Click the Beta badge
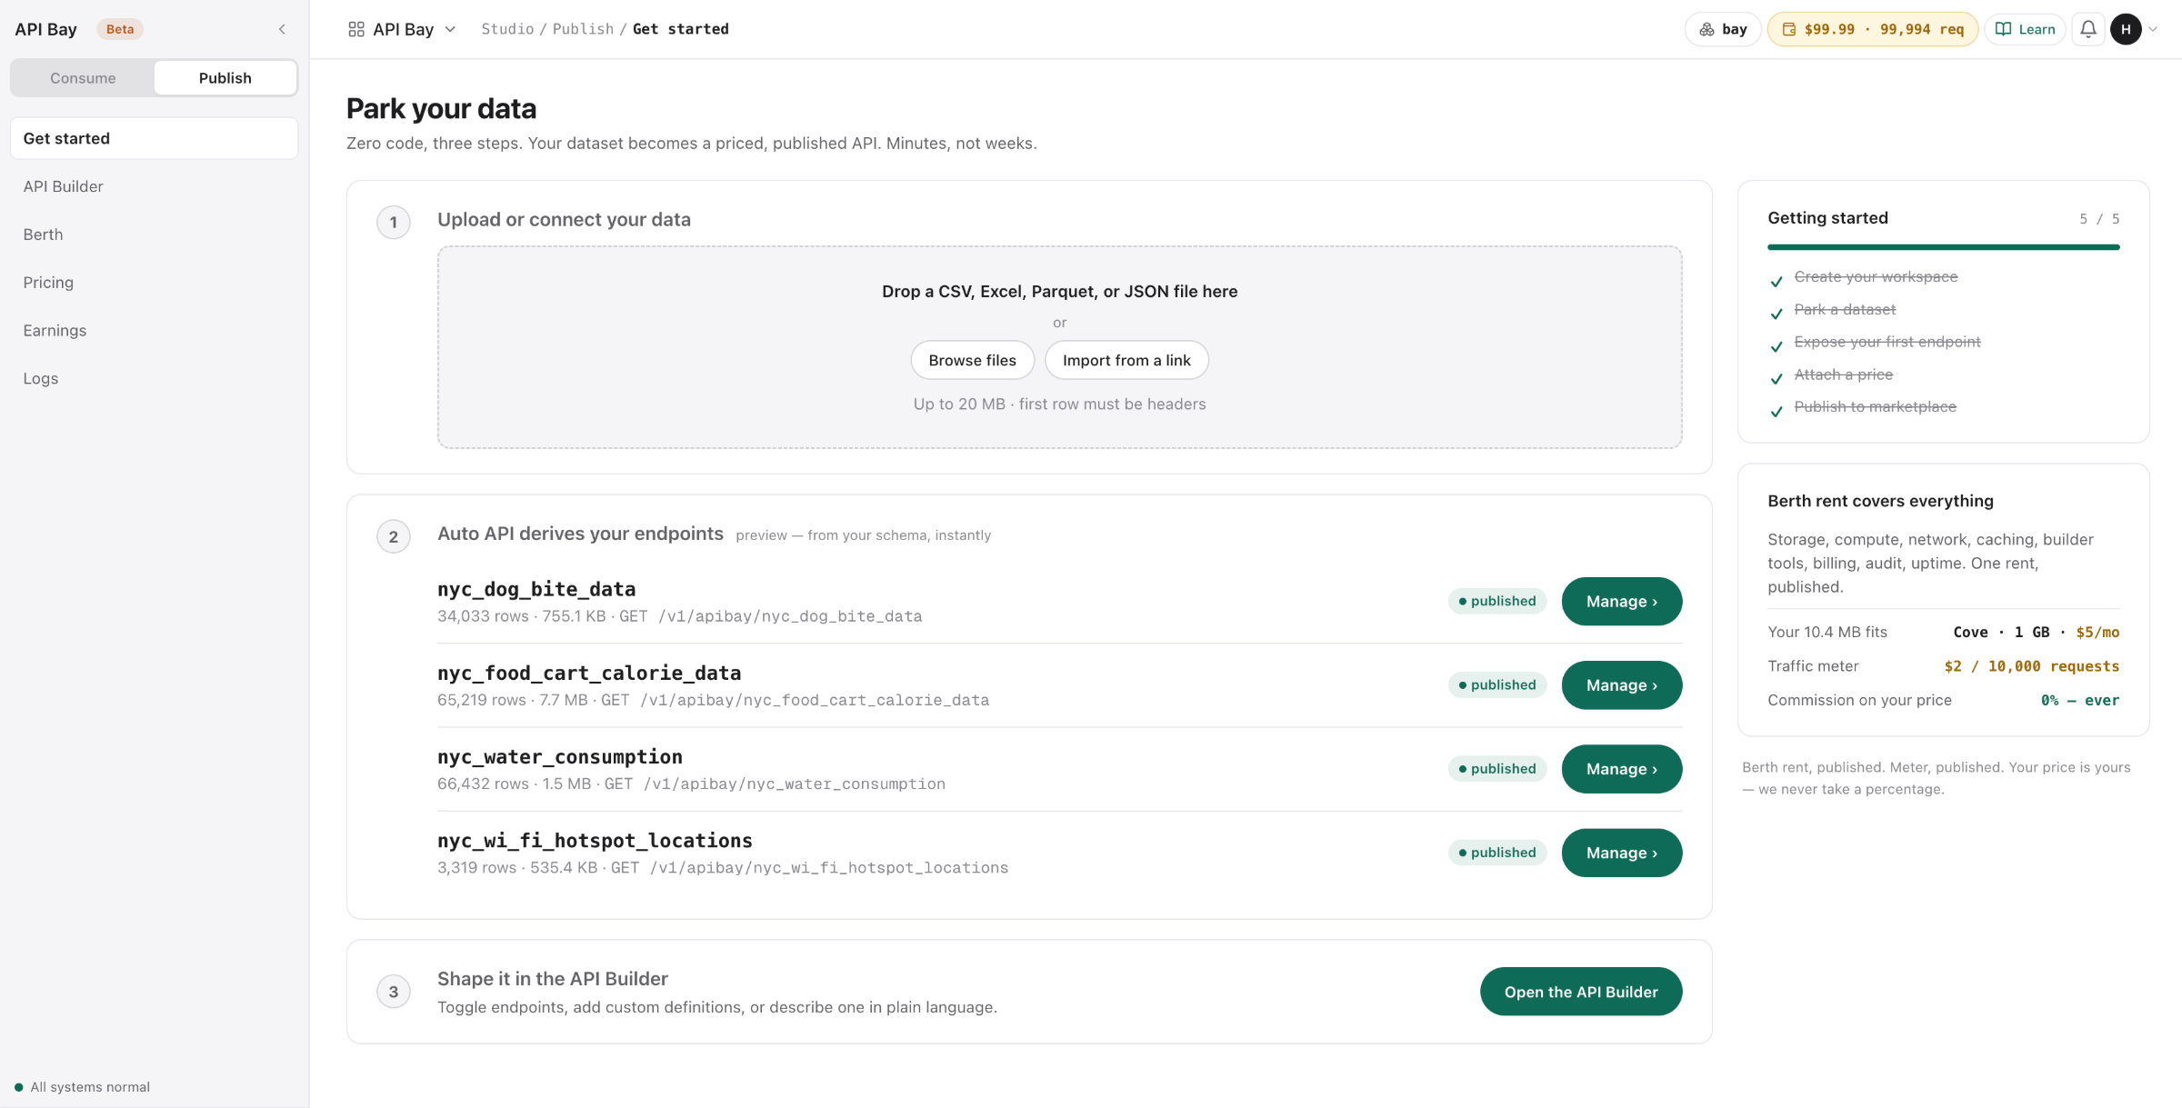This screenshot has height=1108, width=2182. click(120, 29)
